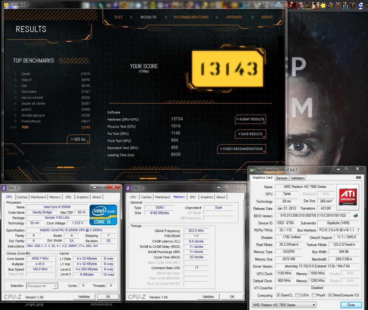Click the 'chris baker' leaderboard entry
The image size is (368, 310).
pyautogui.click(x=52, y=92)
